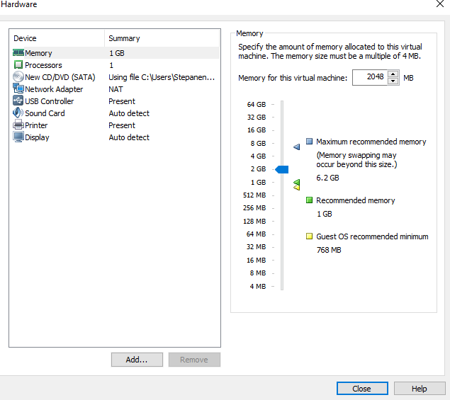Select the Printer icon

[x=18, y=125]
